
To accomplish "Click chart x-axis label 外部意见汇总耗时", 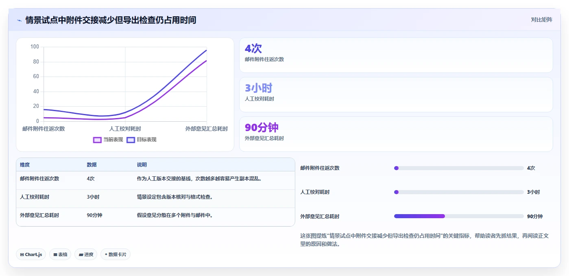I will pyautogui.click(x=207, y=129).
